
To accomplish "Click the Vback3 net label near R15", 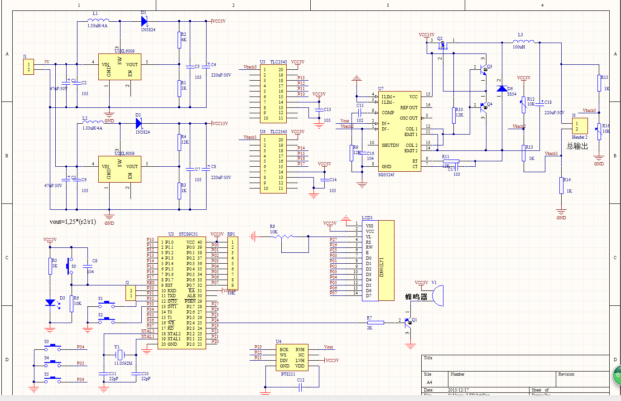I will coord(589,111).
